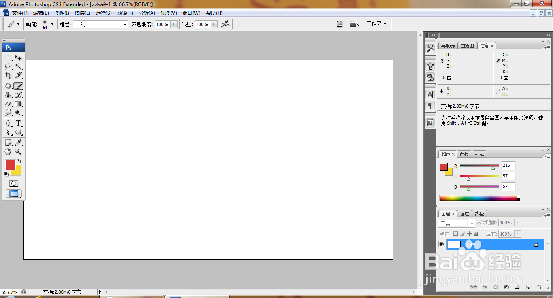Select the Path Selection arrow tool
Viewport: 553px width, 298px height.
click(8, 132)
